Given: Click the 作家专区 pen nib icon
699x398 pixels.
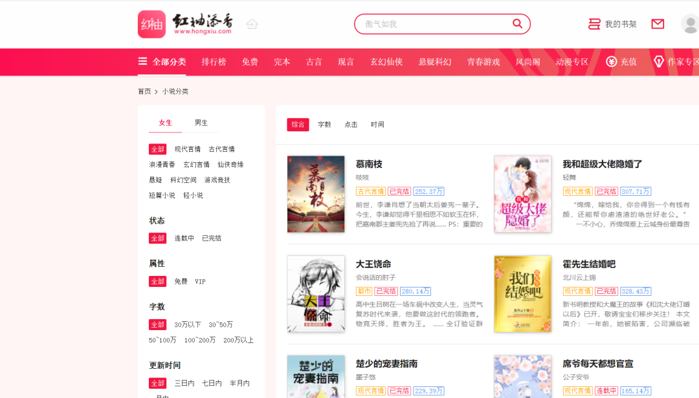Looking at the screenshot, I should point(658,61).
